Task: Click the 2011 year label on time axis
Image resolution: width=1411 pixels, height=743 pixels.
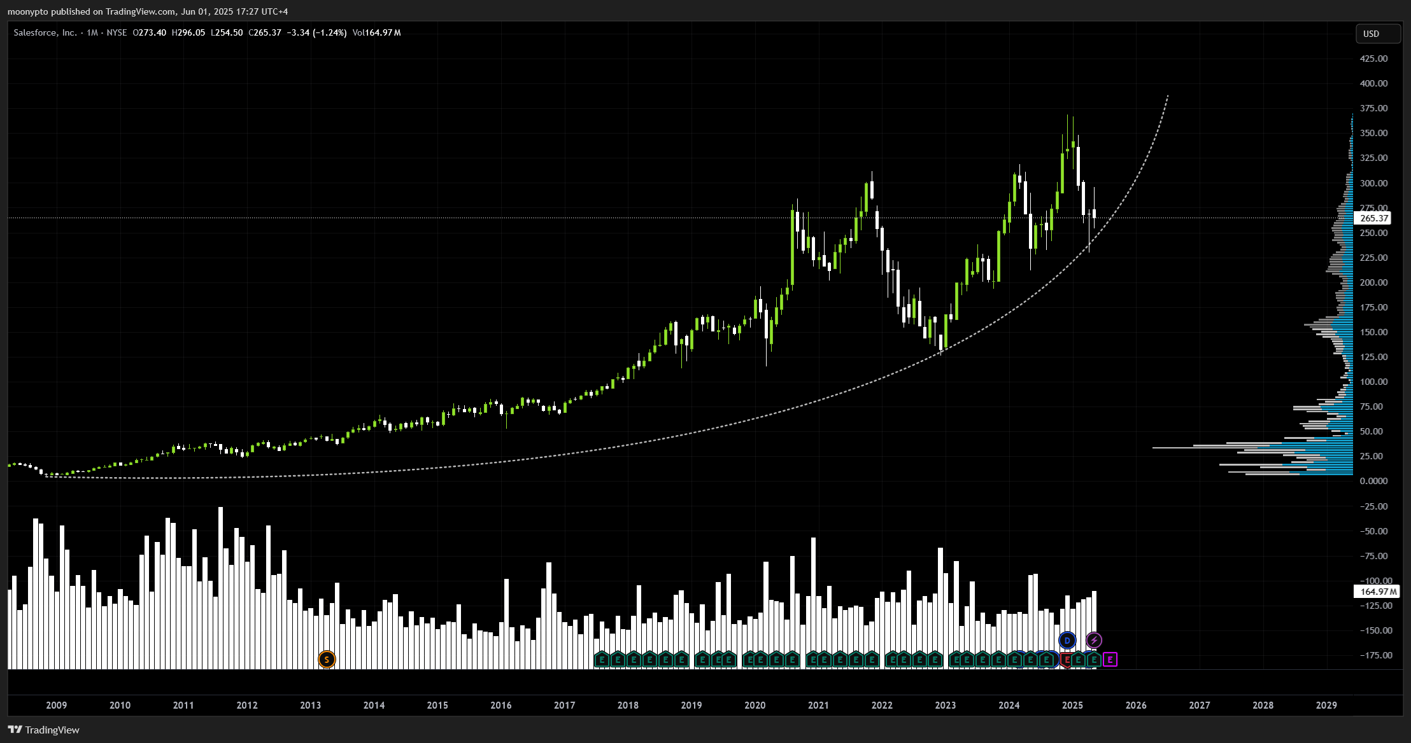Action: [183, 705]
